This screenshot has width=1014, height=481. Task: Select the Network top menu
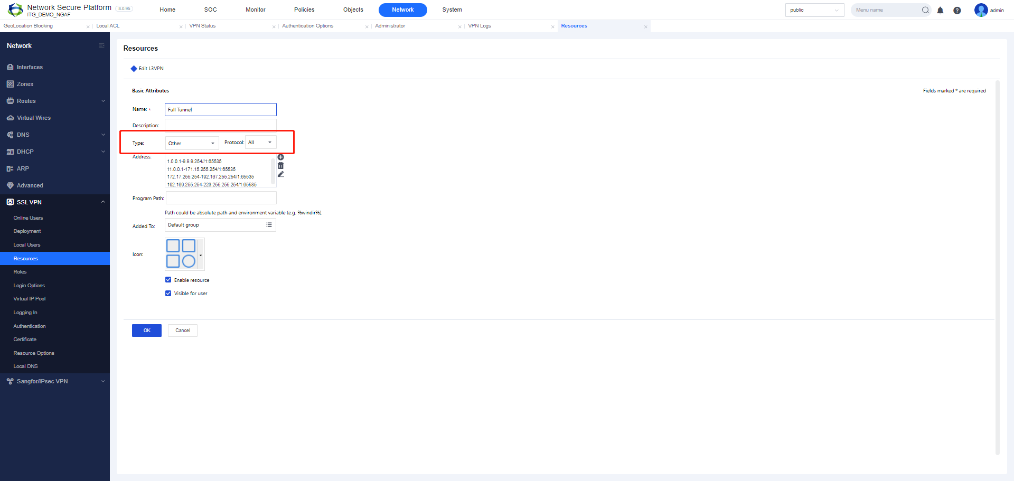403,10
